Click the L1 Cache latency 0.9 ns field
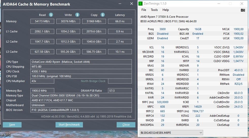This screenshot has width=249, height=138. pyautogui.click(x=120, y=31)
